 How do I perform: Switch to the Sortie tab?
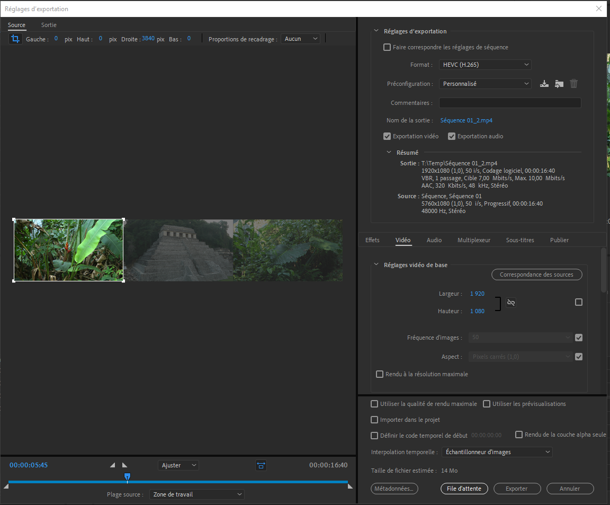pos(49,25)
